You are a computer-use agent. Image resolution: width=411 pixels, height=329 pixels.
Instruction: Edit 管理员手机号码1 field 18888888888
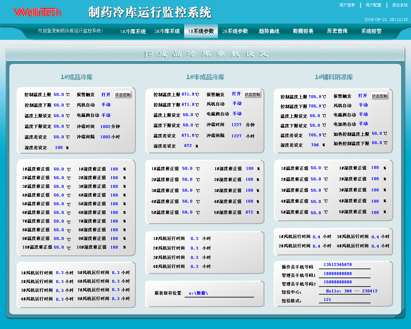344,274
